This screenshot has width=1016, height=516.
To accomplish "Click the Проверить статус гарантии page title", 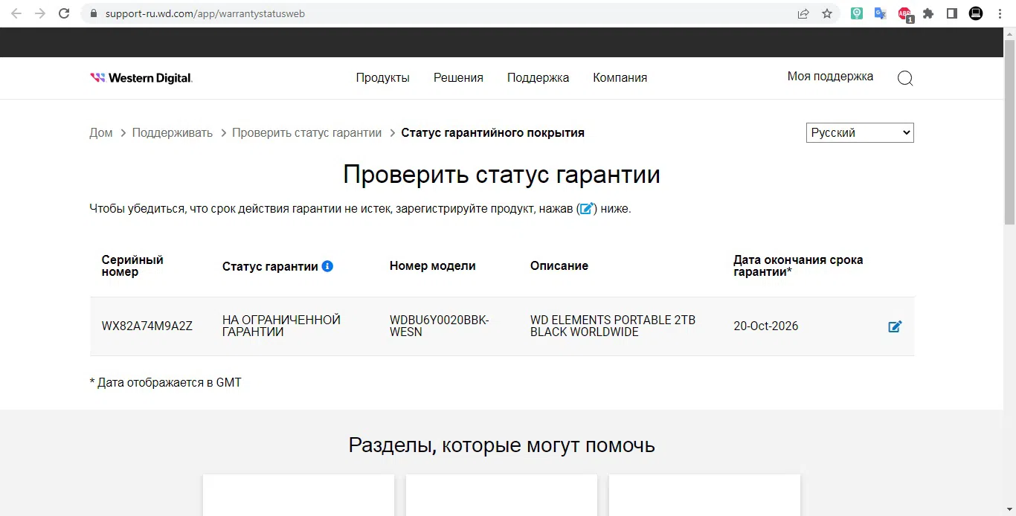I will [x=501, y=174].
